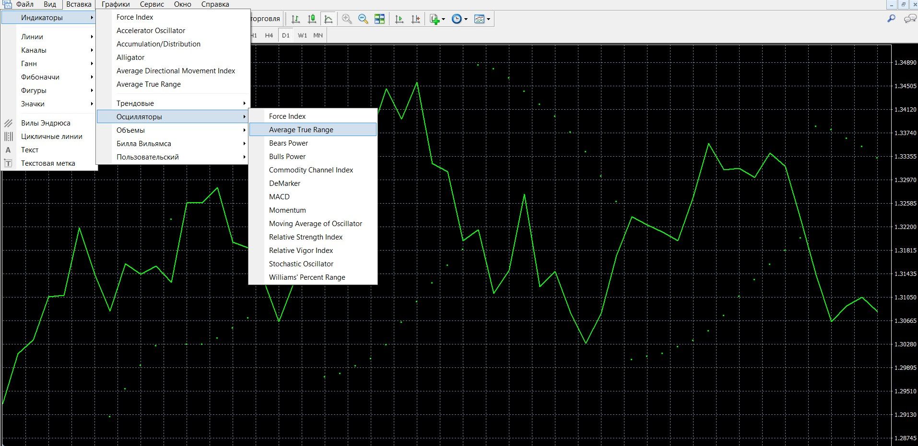The image size is (918, 446).
Task: Set timeframe to D1
Action: (286, 35)
